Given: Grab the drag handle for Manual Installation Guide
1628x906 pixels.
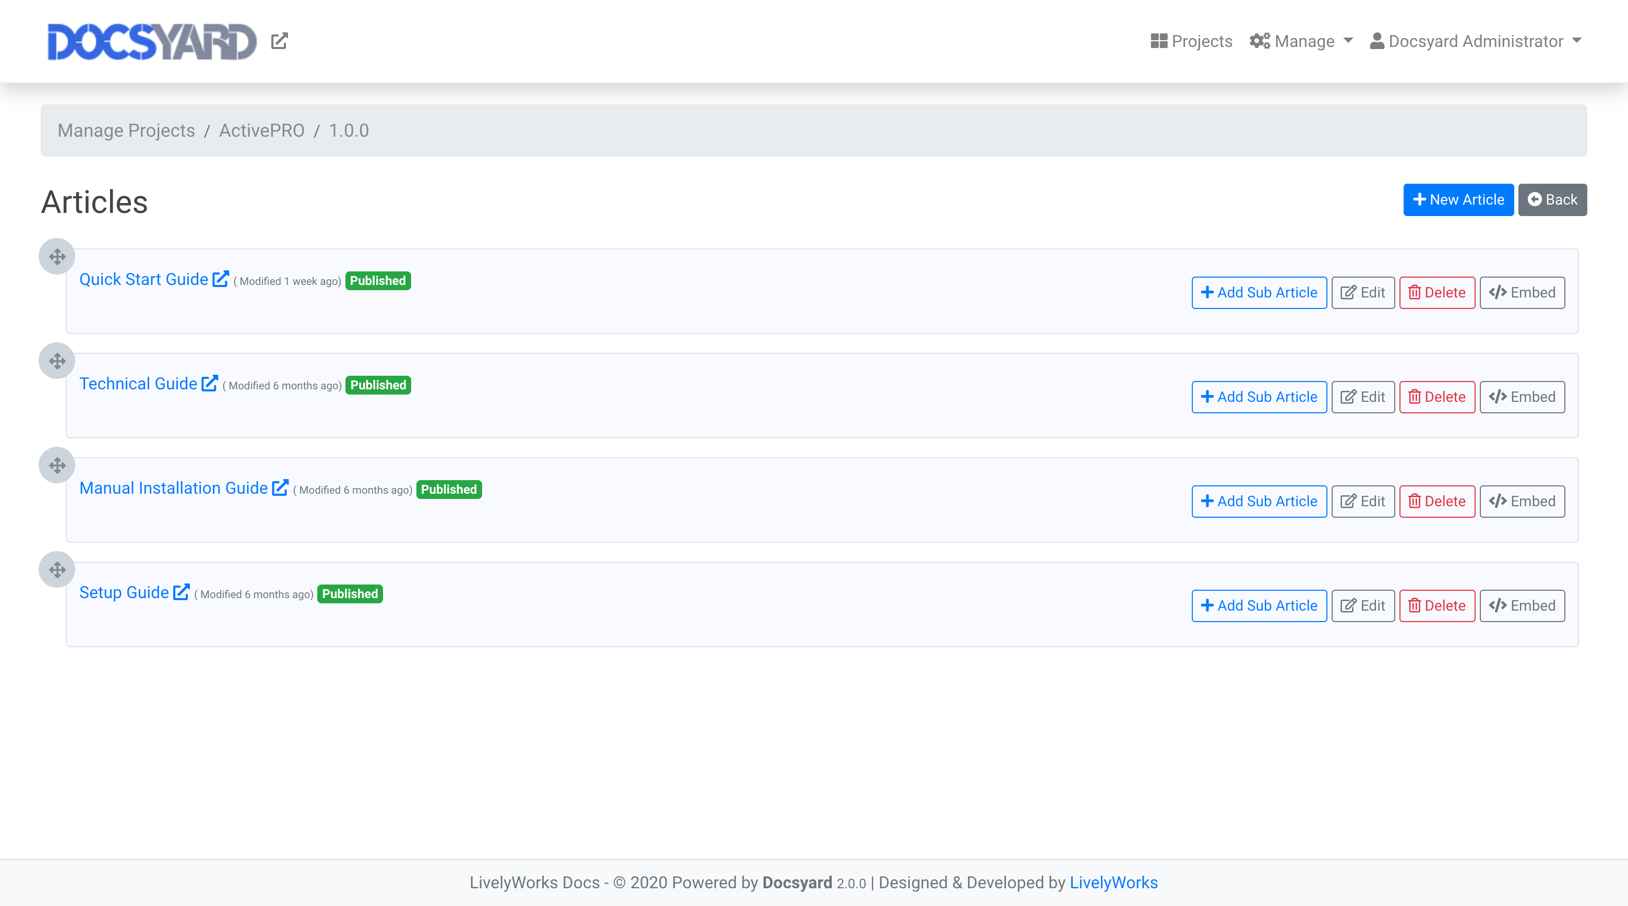Looking at the screenshot, I should 57,466.
